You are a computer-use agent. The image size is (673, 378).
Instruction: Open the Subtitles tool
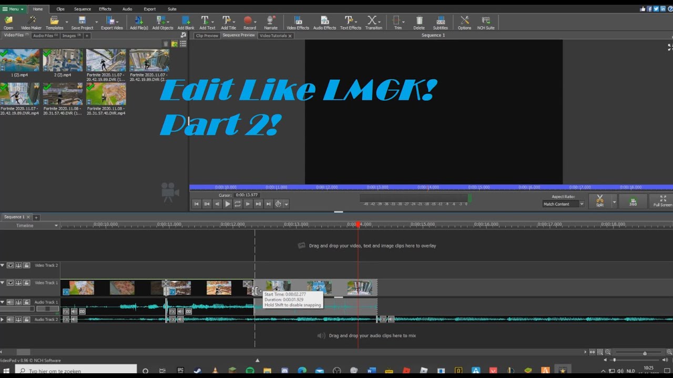[x=440, y=23]
